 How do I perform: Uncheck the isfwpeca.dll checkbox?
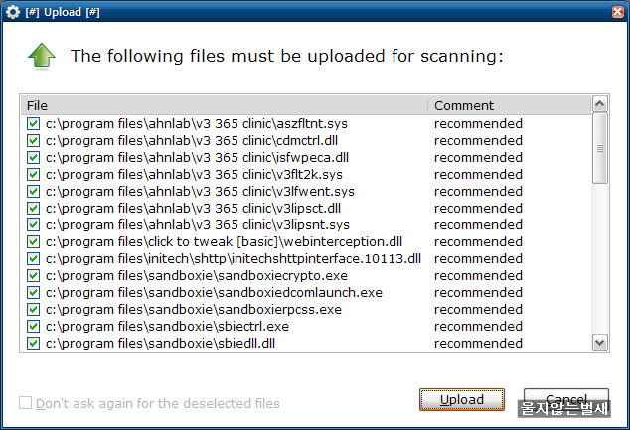pos(34,157)
